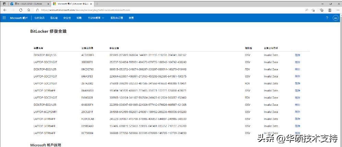Select key ID cell 3EEE6B70
This screenshot has width=342, height=147.
coord(87,62)
